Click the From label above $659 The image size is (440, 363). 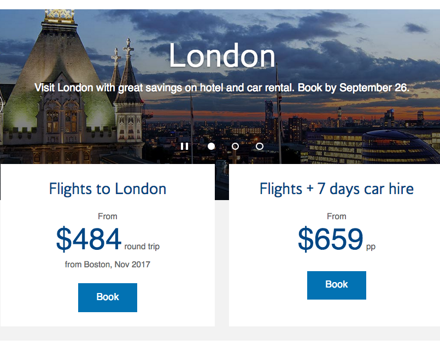336,216
